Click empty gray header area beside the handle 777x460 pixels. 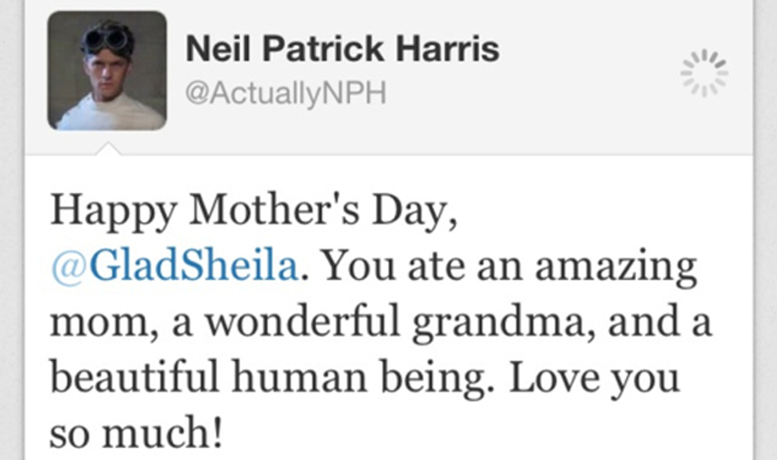[x=531, y=97]
